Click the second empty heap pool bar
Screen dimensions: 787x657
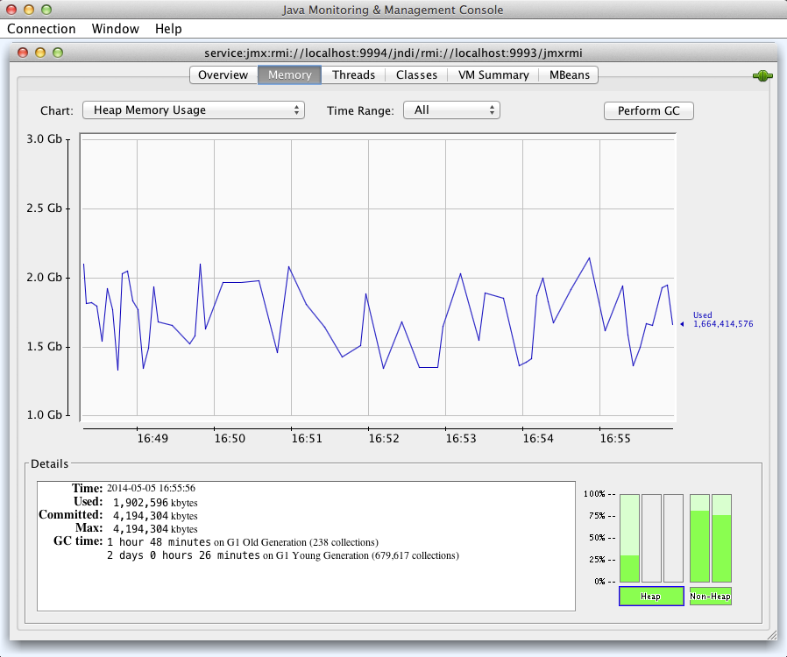coord(651,538)
